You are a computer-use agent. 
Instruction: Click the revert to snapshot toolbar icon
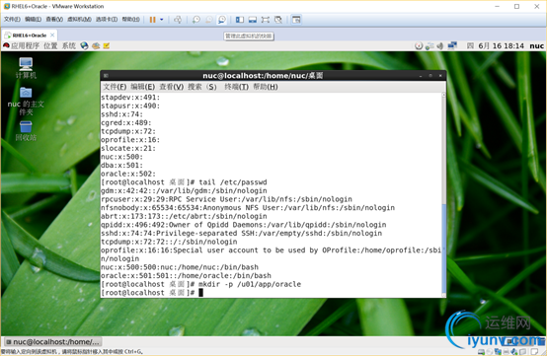pos(209,20)
